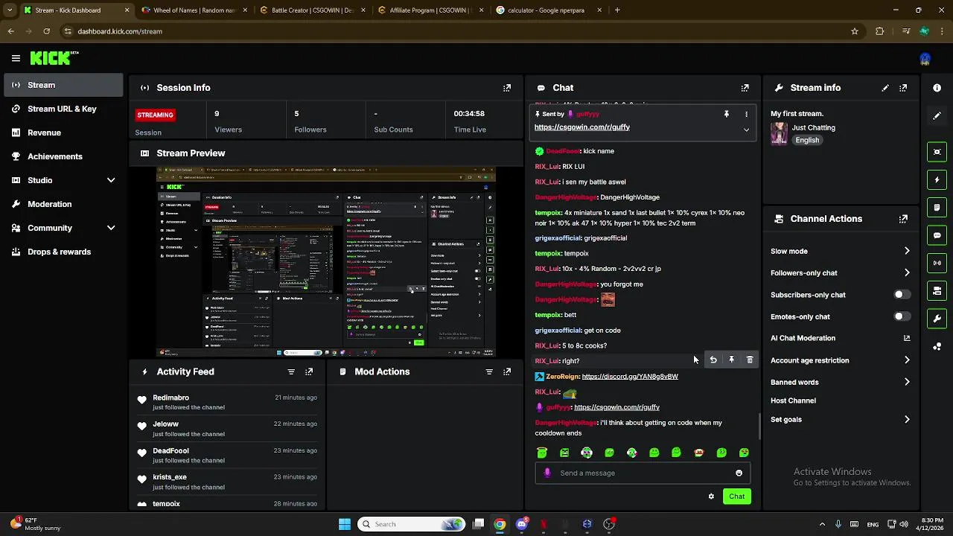Open Achievements in the sidebar

[62, 156]
